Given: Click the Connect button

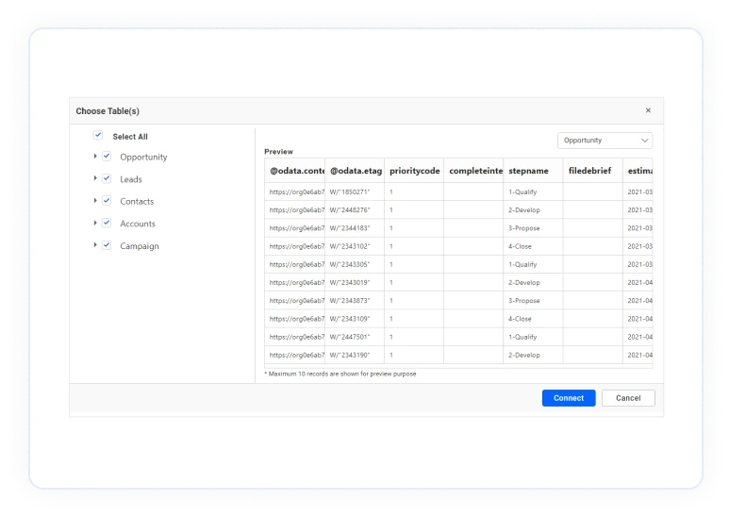Looking at the screenshot, I should click(x=568, y=398).
